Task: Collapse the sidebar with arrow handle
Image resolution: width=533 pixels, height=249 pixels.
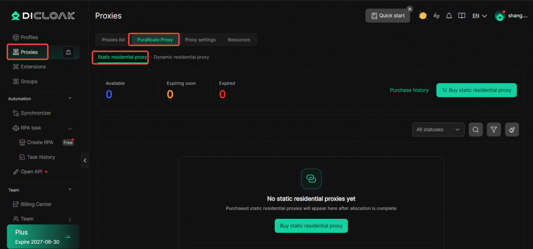Action: click(x=85, y=160)
